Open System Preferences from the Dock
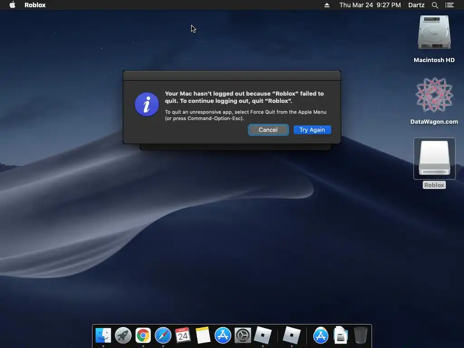 point(243,335)
